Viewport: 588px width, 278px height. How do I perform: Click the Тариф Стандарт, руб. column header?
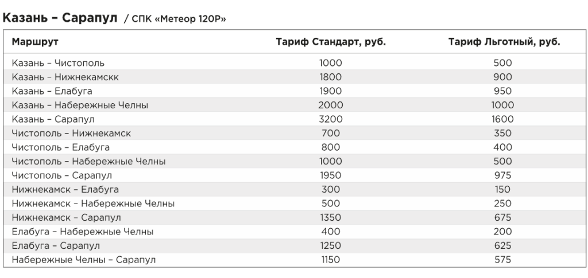pyautogui.click(x=331, y=41)
